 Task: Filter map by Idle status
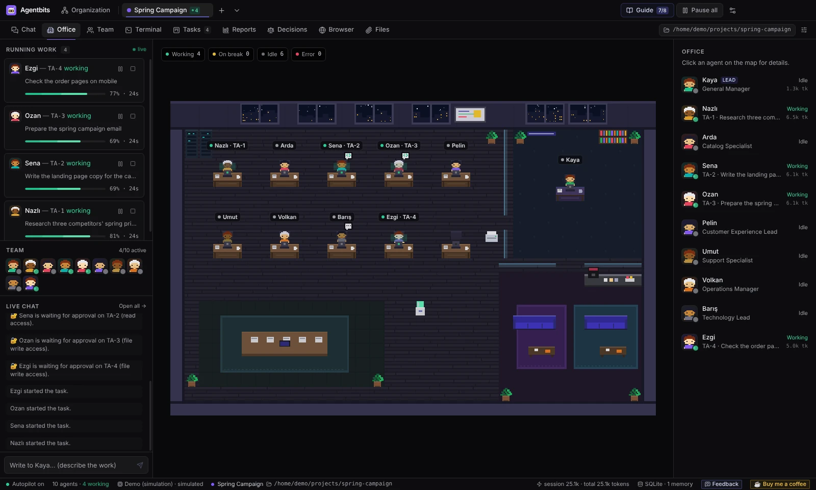click(x=272, y=54)
